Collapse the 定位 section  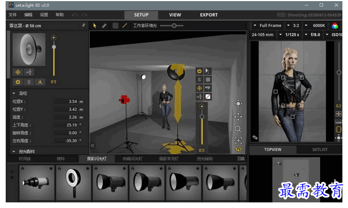point(14,94)
